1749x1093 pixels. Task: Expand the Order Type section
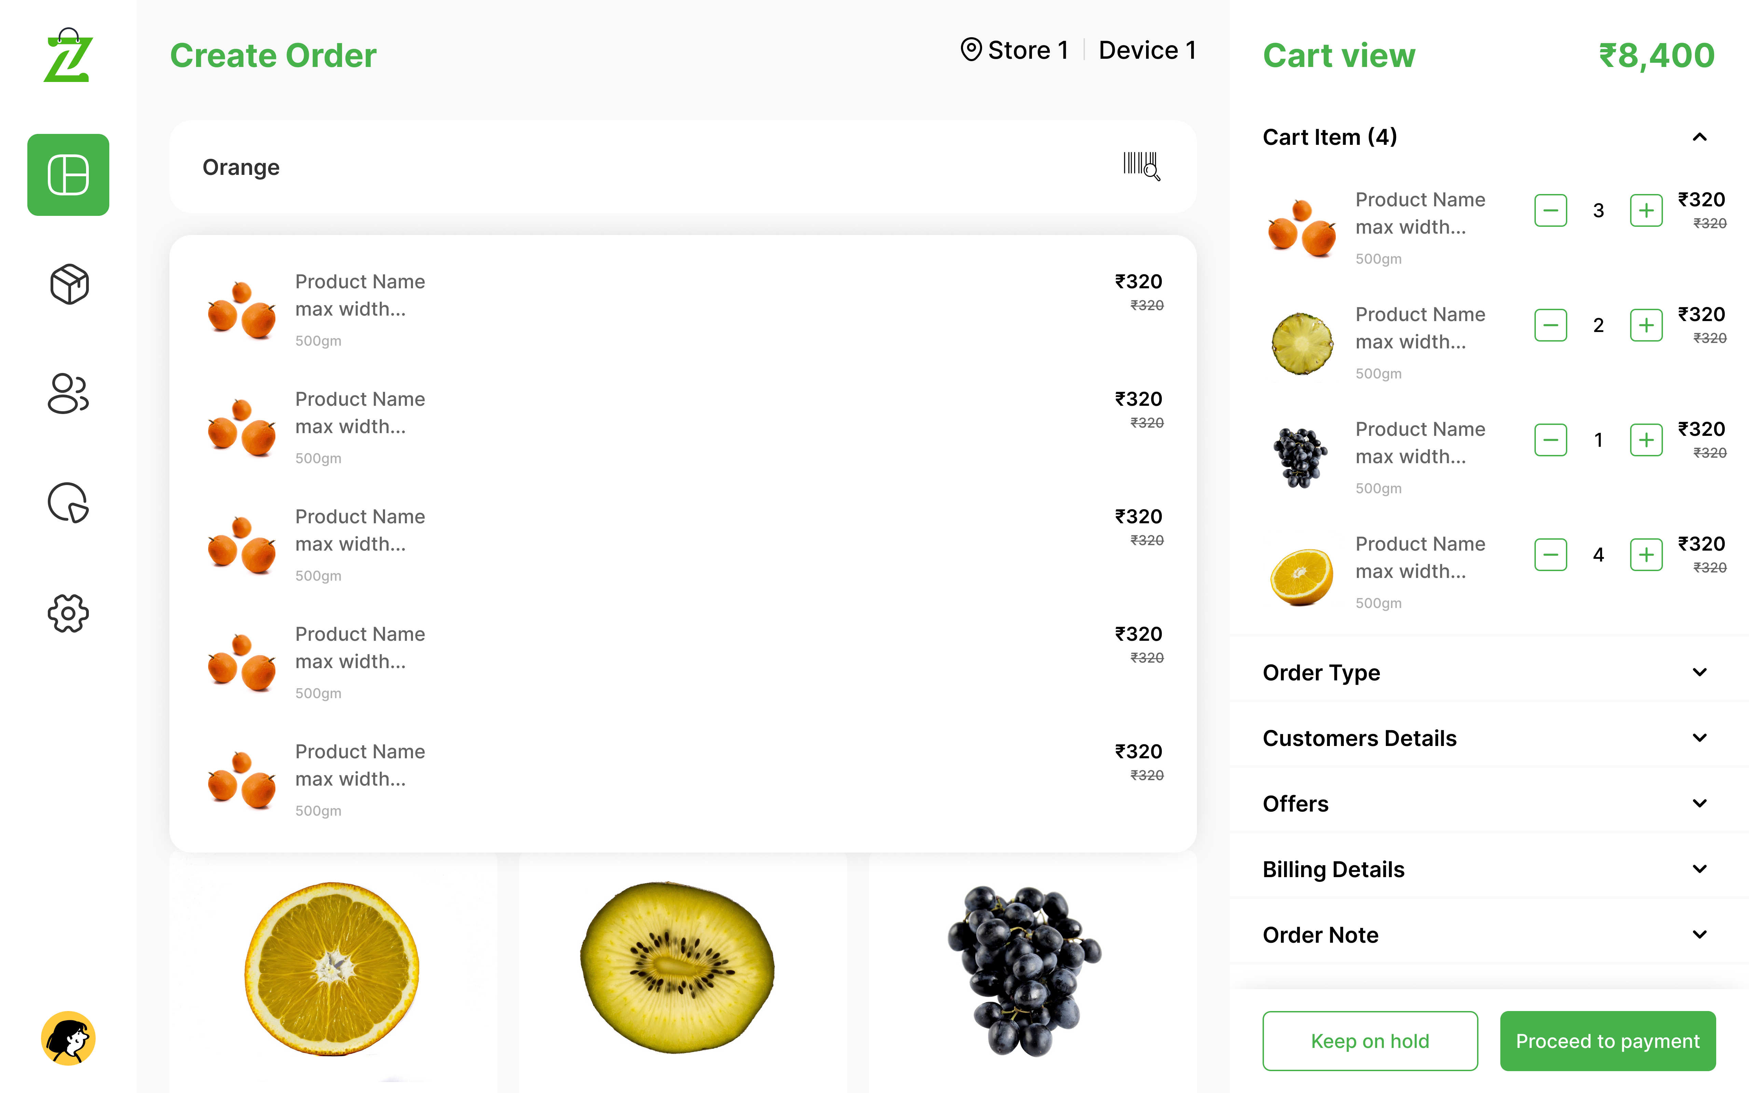(x=1699, y=672)
